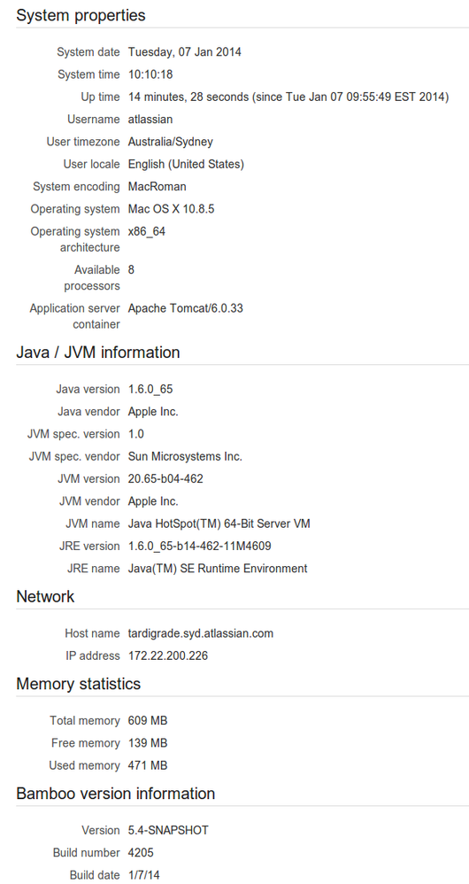
Task: Click the Java / JVM information heading
Action: 98,353
